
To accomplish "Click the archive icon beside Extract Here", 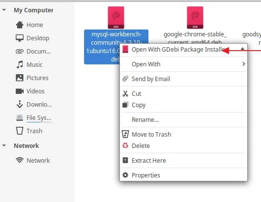I will [125, 160].
